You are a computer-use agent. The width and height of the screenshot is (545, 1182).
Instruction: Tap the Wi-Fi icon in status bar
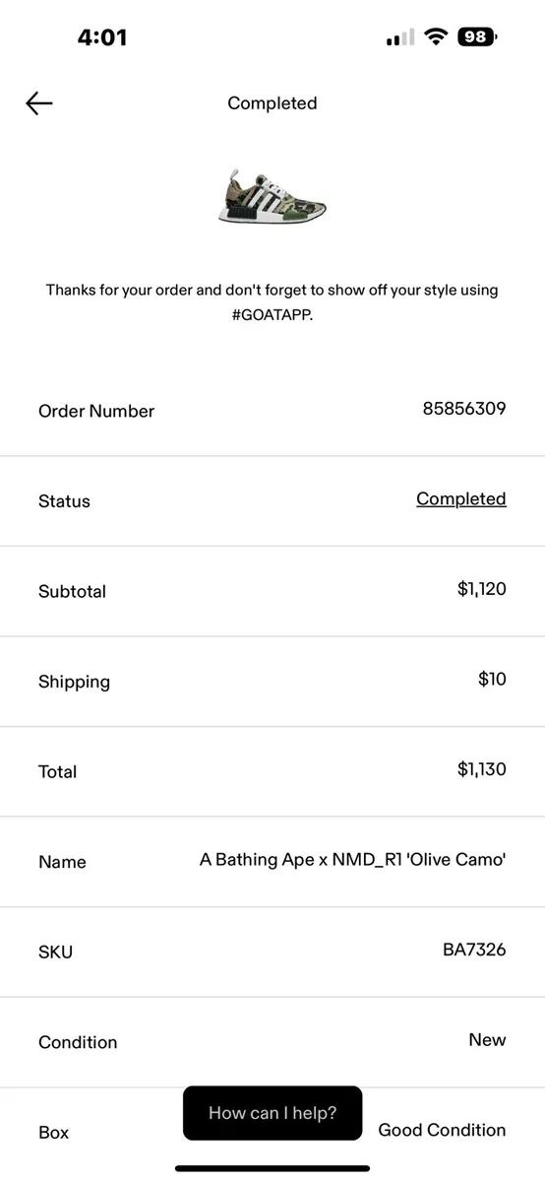[435, 37]
